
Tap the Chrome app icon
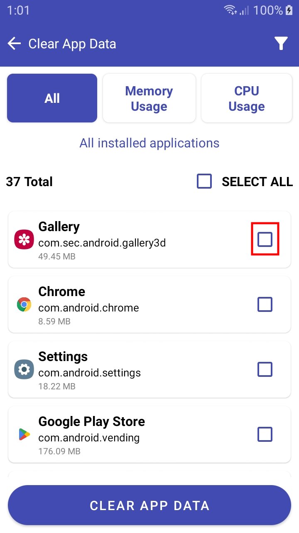(24, 304)
